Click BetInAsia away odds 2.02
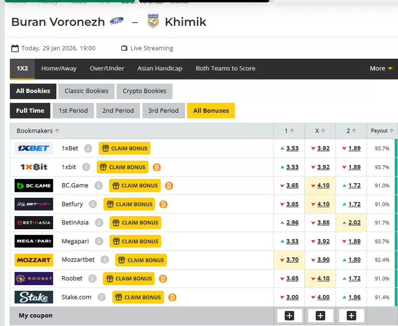The image size is (398, 326). click(x=354, y=223)
